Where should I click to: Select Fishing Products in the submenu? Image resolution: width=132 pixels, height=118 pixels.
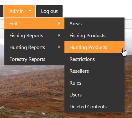coord(94,35)
